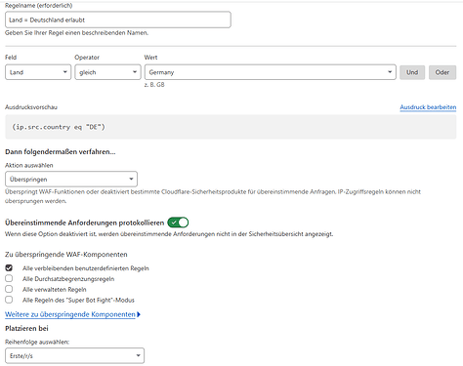Check Alle verwalteten Regeln
The image size is (463, 366).
pyautogui.click(x=9, y=289)
